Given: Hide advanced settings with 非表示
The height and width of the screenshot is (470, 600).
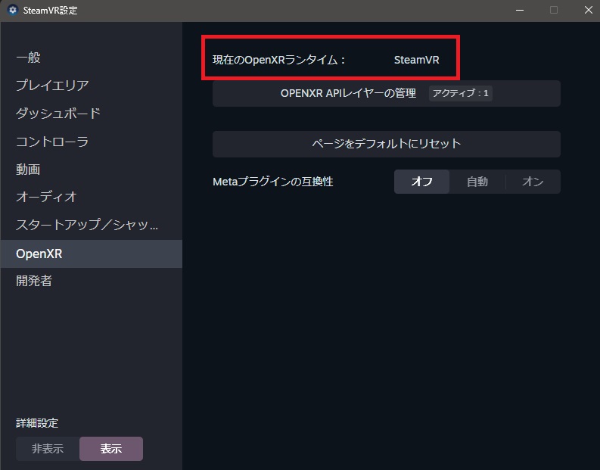Looking at the screenshot, I should click(x=48, y=449).
